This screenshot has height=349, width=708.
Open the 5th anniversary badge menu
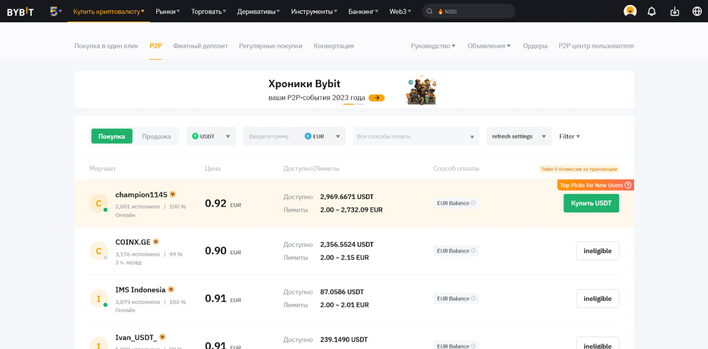(56, 11)
